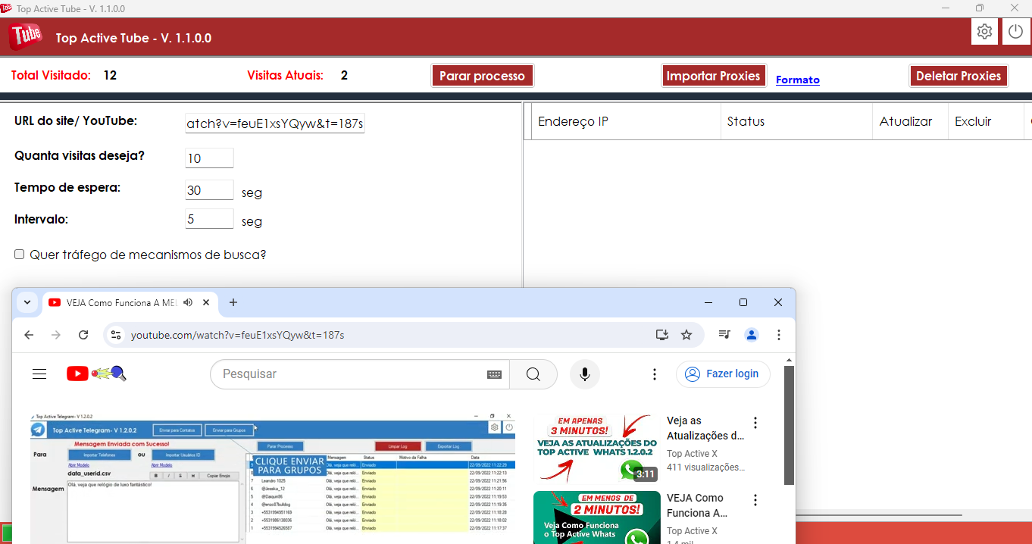Click the main YouTube video player
Screen dimensions: 1032x544
tap(273, 479)
